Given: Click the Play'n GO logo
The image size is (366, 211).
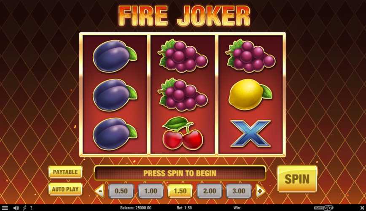Looking at the screenshot, I should click(x=323, y=208).
